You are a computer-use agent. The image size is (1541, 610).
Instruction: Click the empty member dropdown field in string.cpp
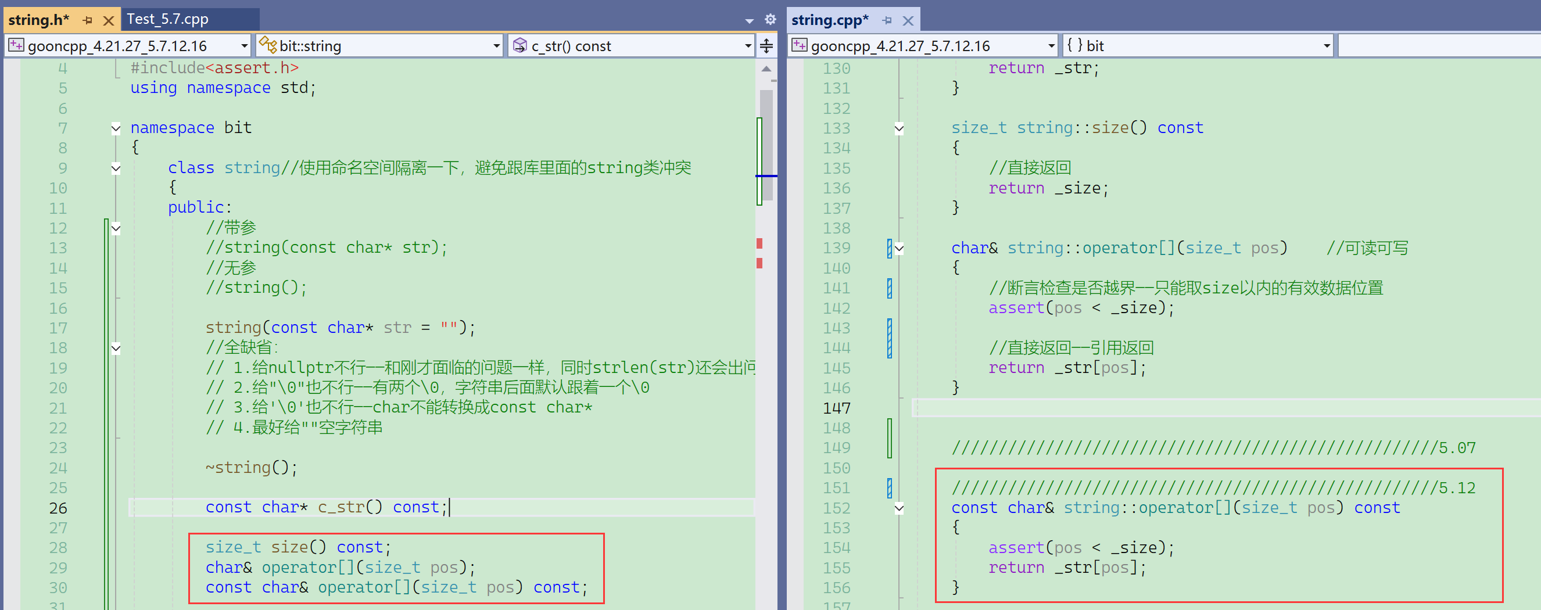coord(1439,45)
